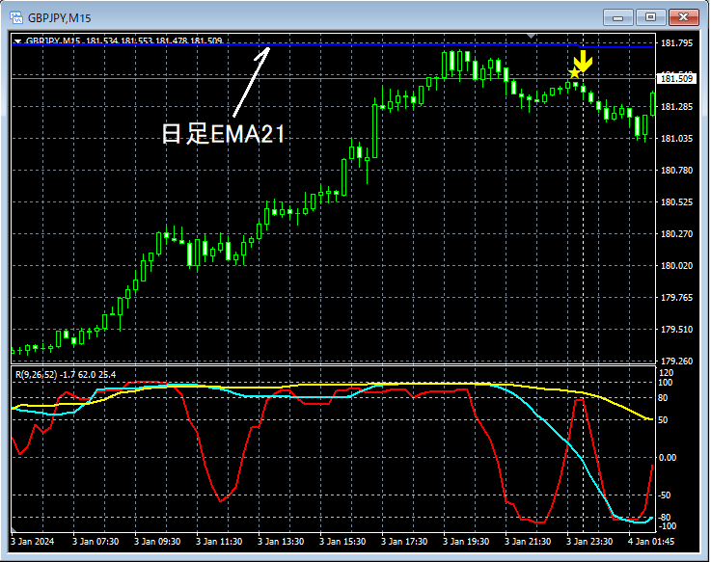
Task: Click the 181.795 price scale label
Action: point(676,43)
